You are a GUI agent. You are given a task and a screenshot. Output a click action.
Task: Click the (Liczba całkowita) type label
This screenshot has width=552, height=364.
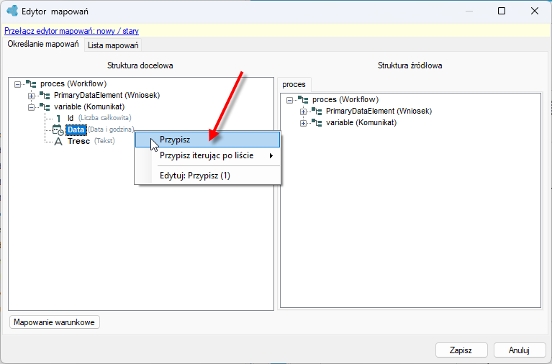[104, 118]
